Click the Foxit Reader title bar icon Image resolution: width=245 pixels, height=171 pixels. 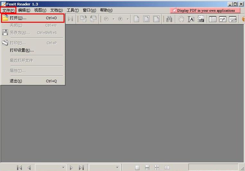pos(4,4)
